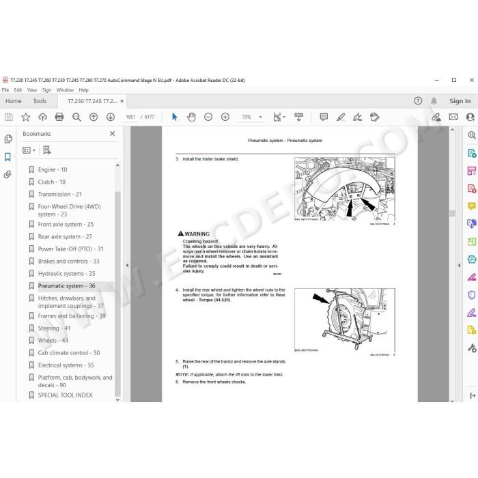
Task: Send file by email envelope
Action: coord(453,117)
